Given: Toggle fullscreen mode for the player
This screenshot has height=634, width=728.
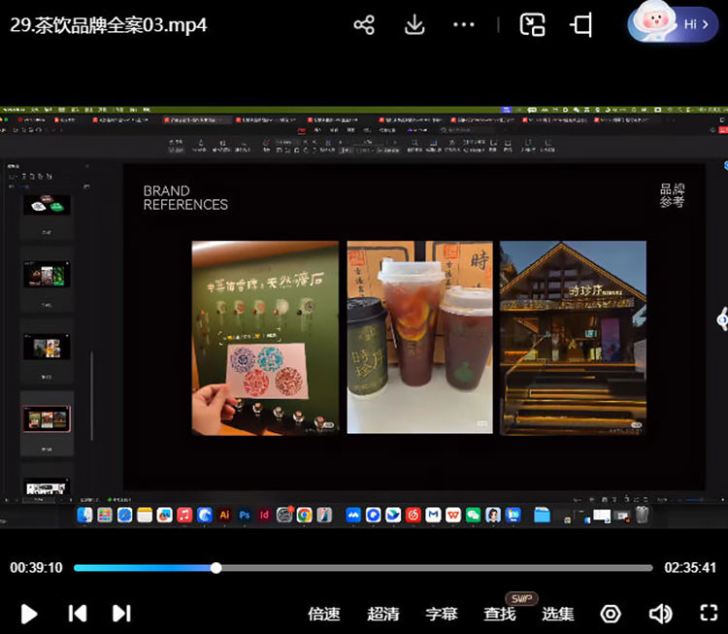Looking at the screenshot, I should click(709, 614).
